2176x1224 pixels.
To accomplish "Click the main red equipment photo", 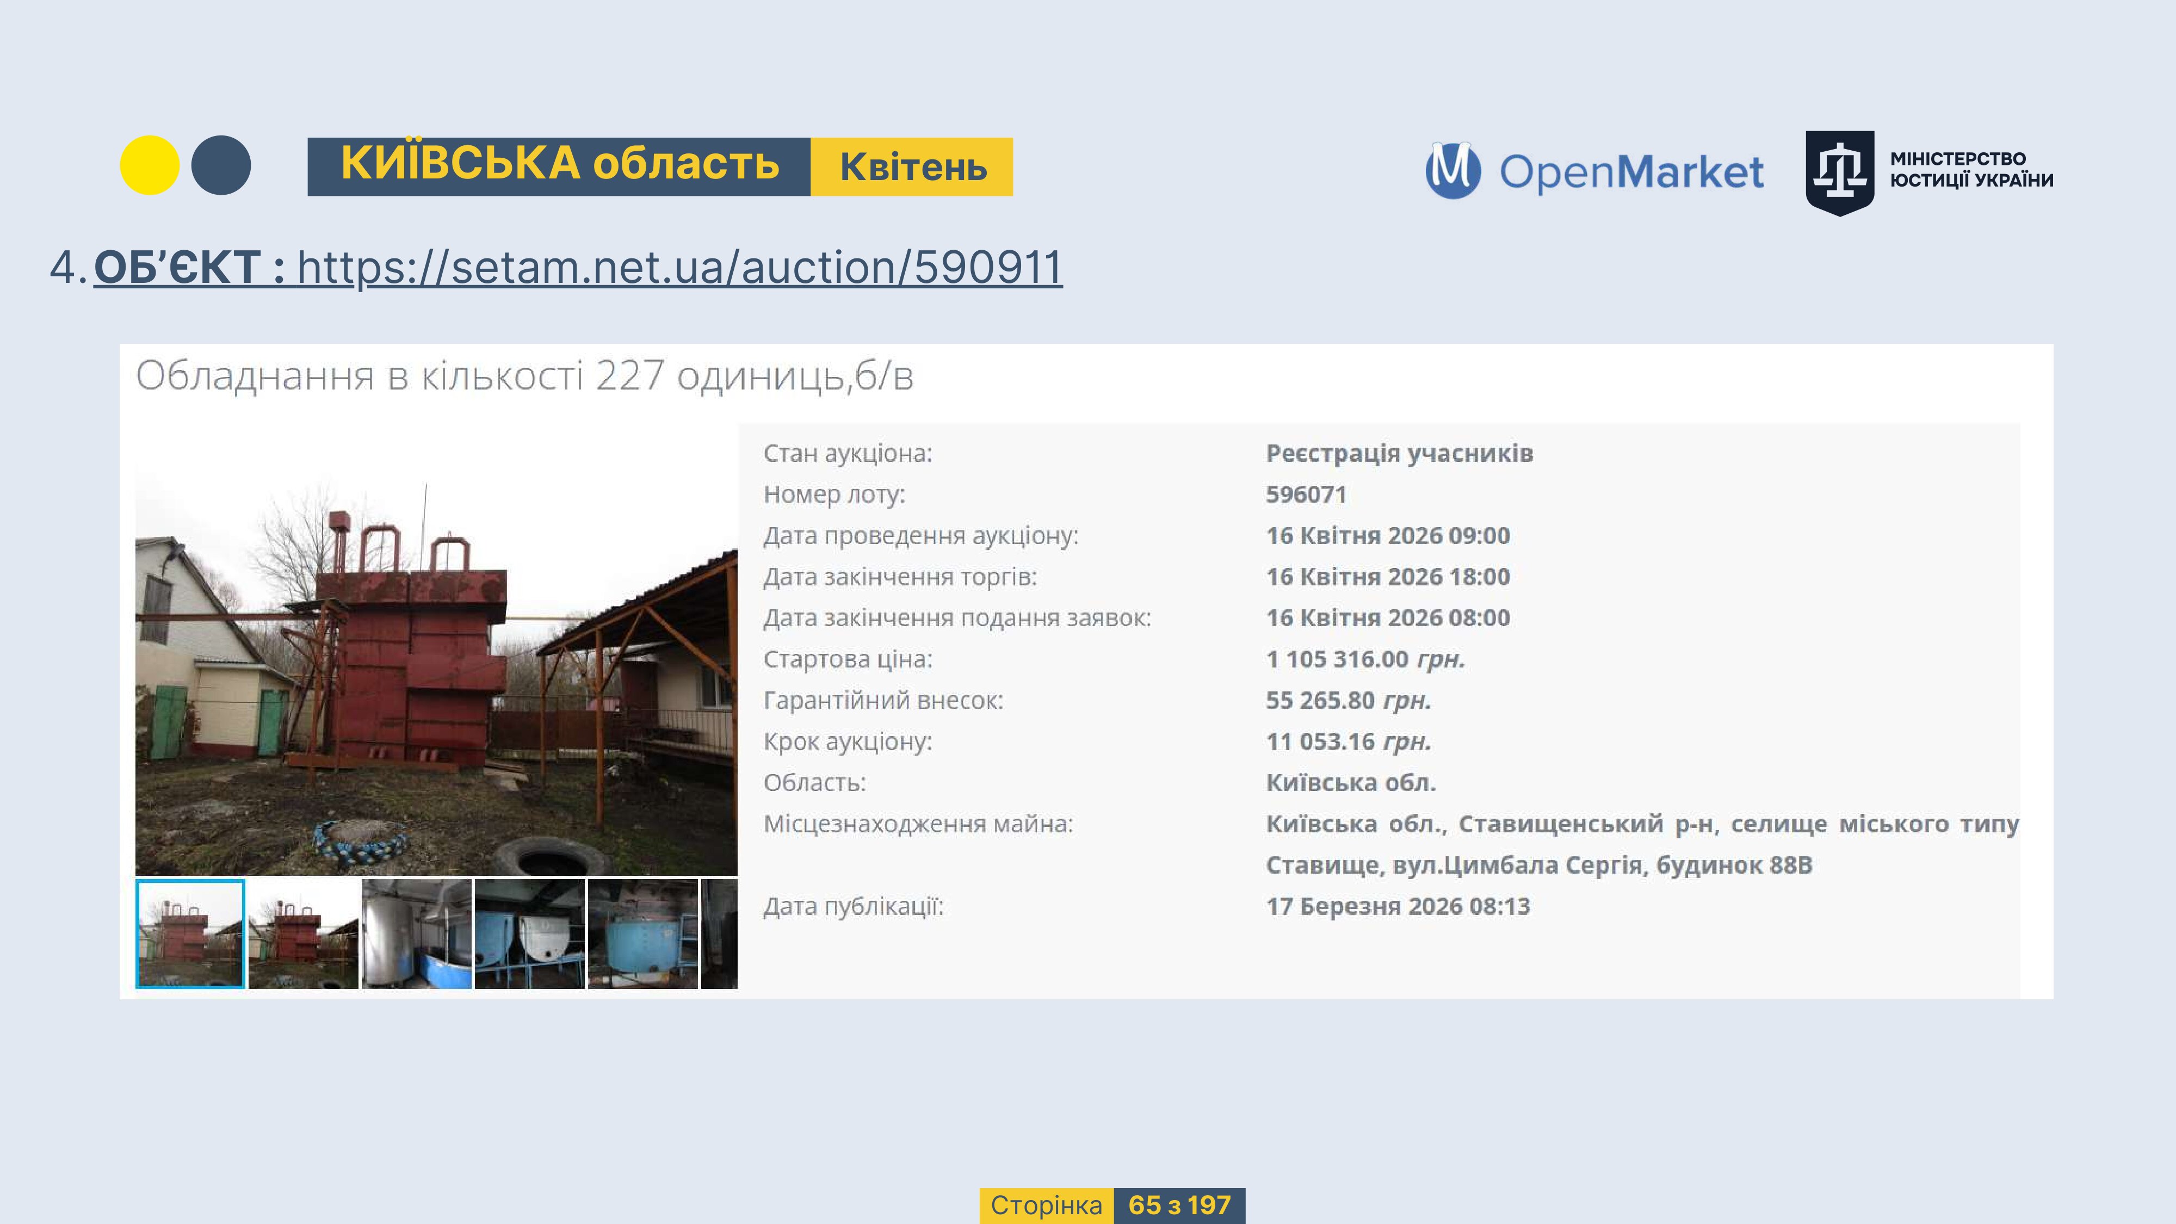I will 436,667.
